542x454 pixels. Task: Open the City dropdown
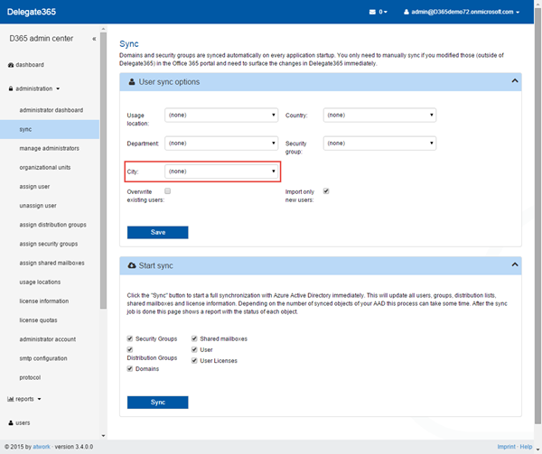(222, 171)
